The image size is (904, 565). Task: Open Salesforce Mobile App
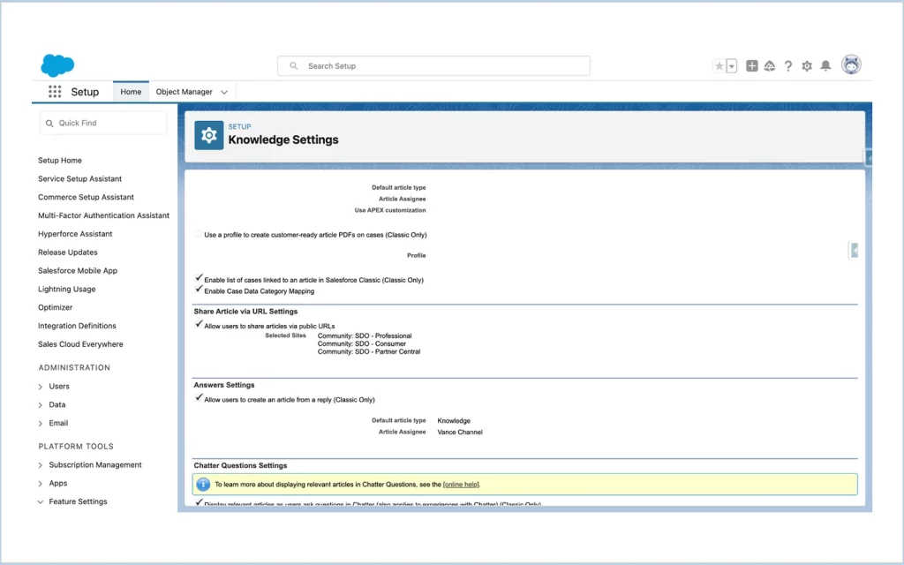tap(78, 270)
